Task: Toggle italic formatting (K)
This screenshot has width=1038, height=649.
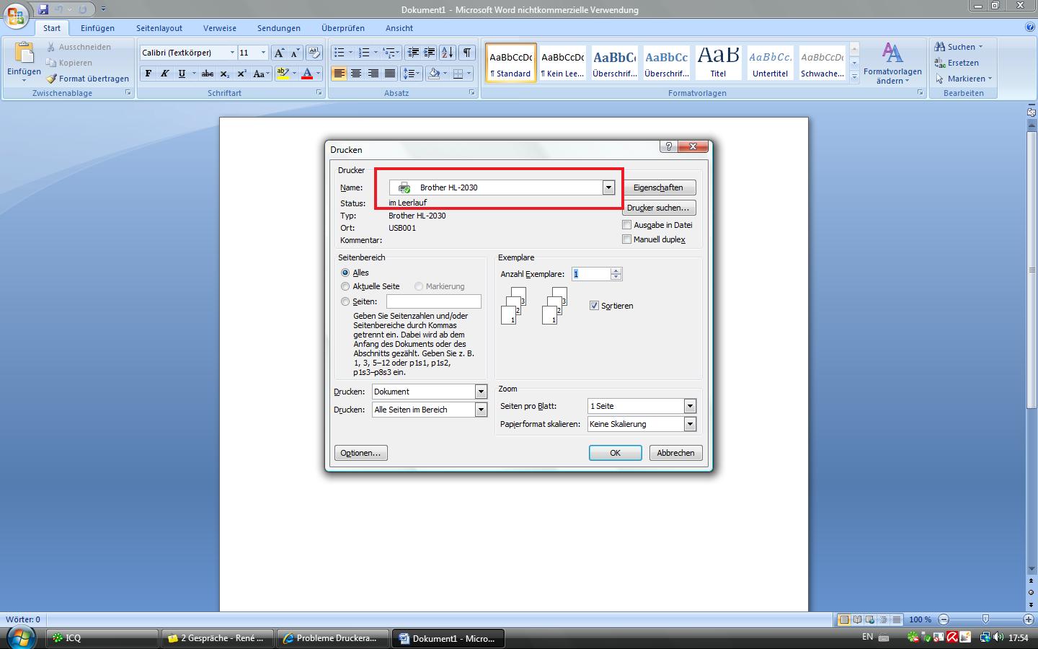Action: pyautogui.click(x=164, y=74)
